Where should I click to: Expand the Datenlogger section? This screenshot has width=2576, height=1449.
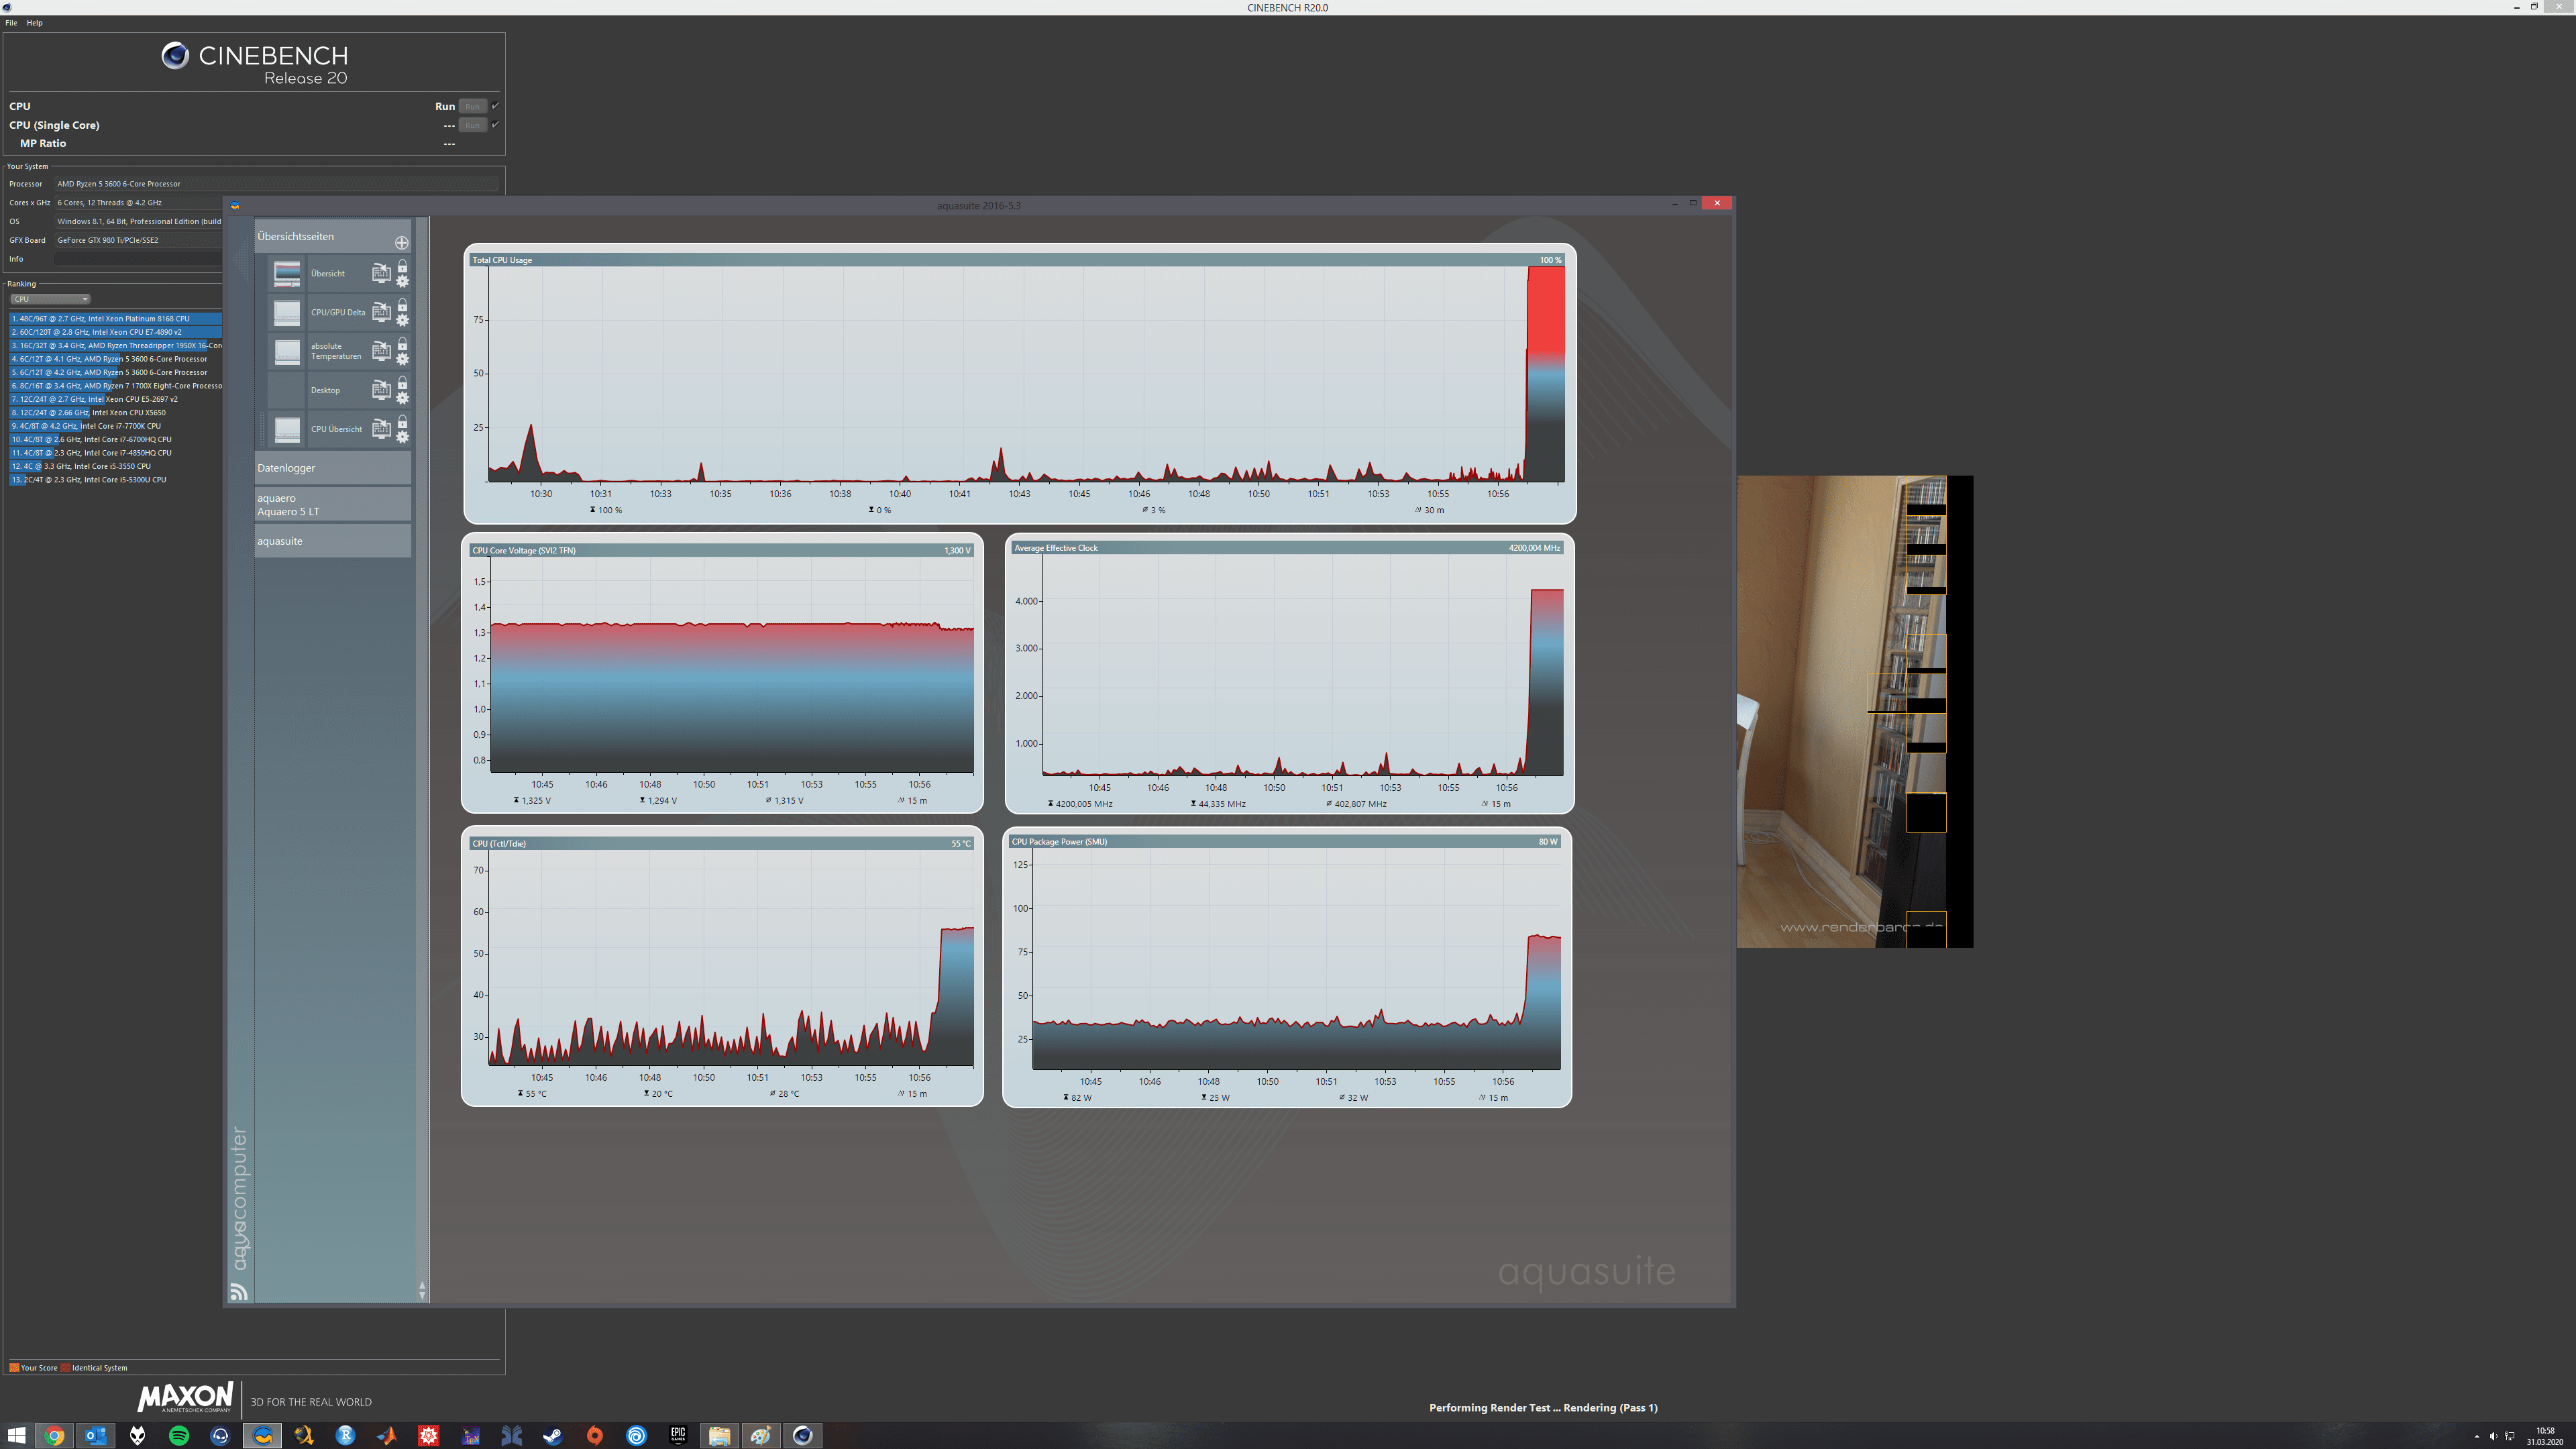(x=332, y=468)
